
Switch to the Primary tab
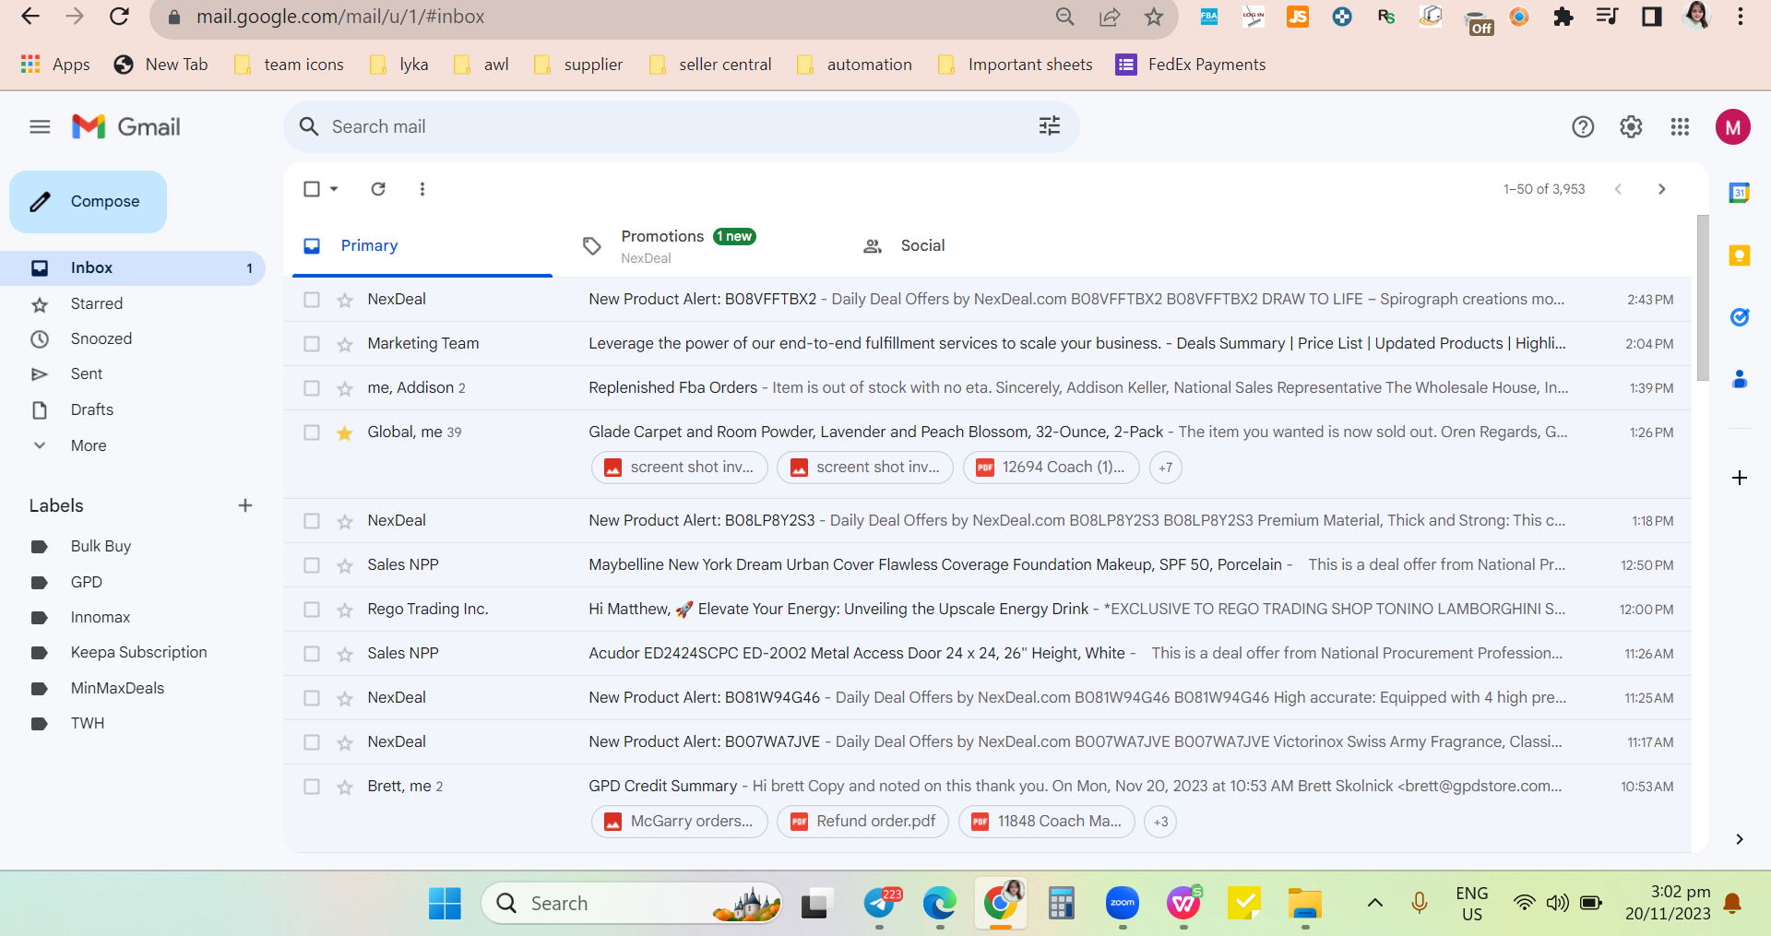[x=422, y=245]
